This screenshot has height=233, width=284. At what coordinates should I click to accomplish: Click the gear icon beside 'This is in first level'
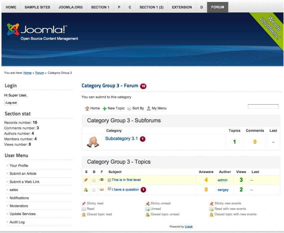point(109,180)
